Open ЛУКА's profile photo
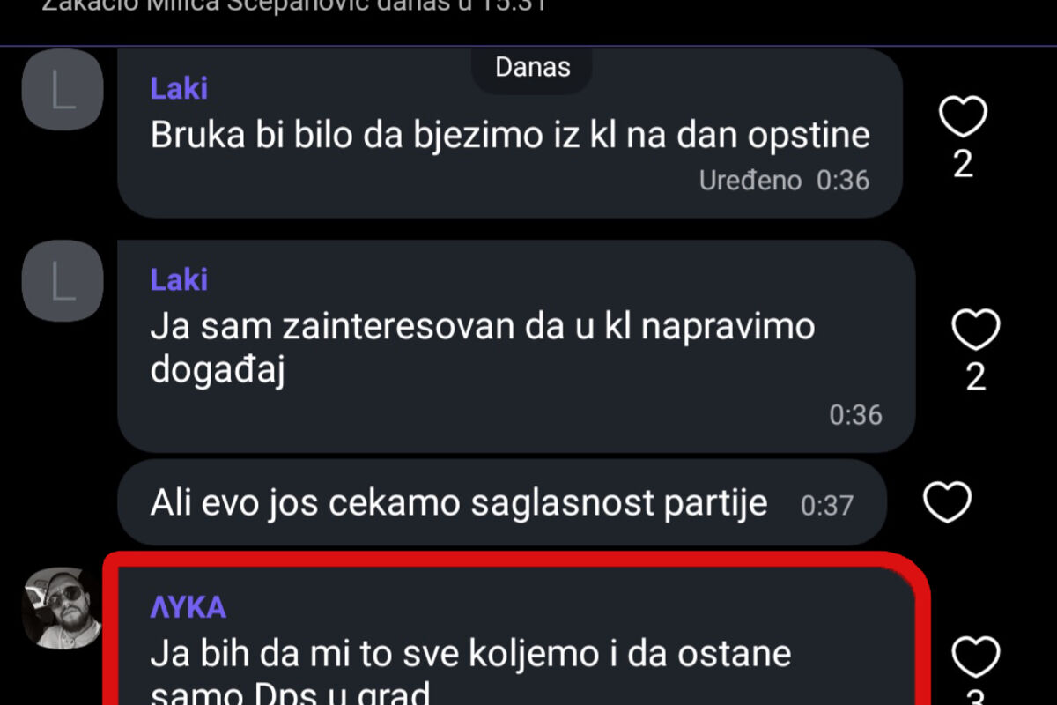This screenshot has width=1057, height=705. click(63, 608)
